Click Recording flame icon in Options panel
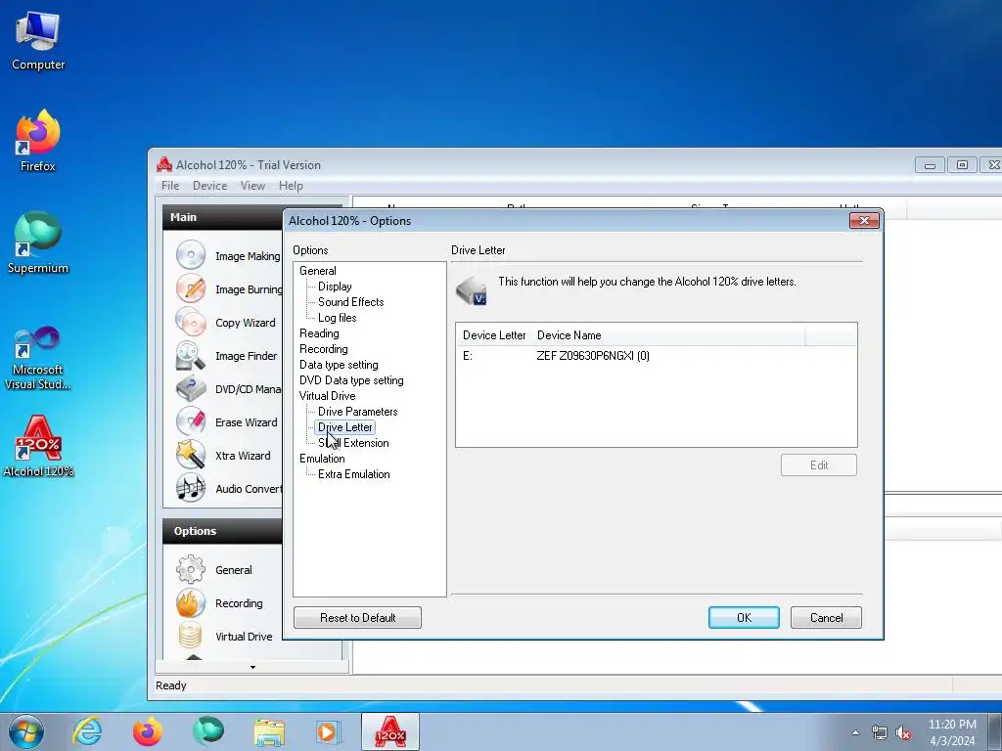1002x751 pixels. [x=191, y=602]
